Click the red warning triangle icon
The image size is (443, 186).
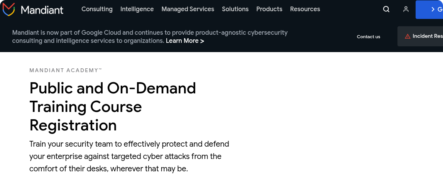[x=407, y=36]
